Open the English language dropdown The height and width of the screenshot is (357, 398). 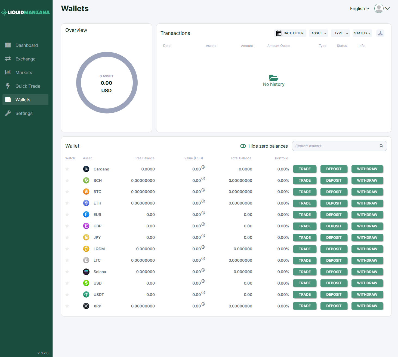(x=360, y=9)
